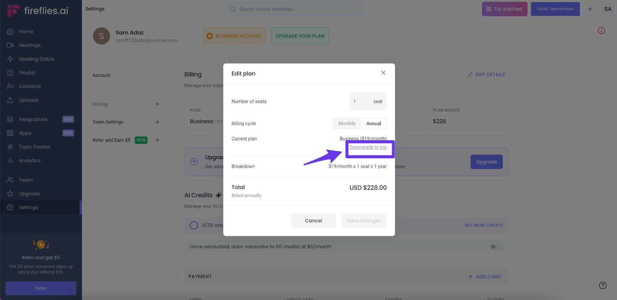Expand the Refer and Earn $5 arrow

point(157,140)
